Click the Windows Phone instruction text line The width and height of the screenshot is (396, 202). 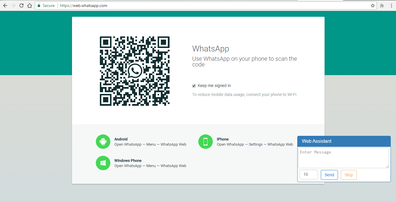[150, 166]
